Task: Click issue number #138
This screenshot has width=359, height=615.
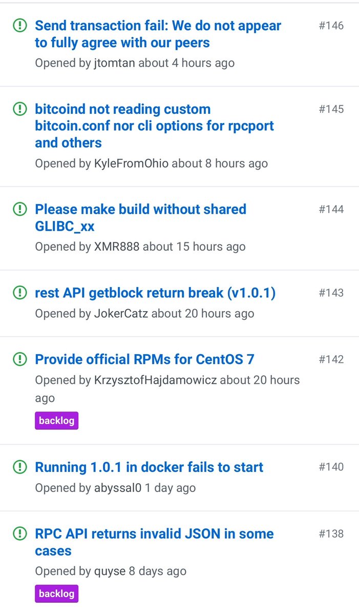Action: point(331,534)
